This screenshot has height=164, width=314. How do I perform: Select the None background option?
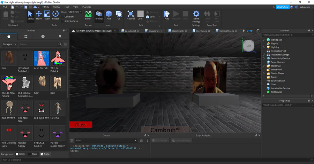coord(45,154)
